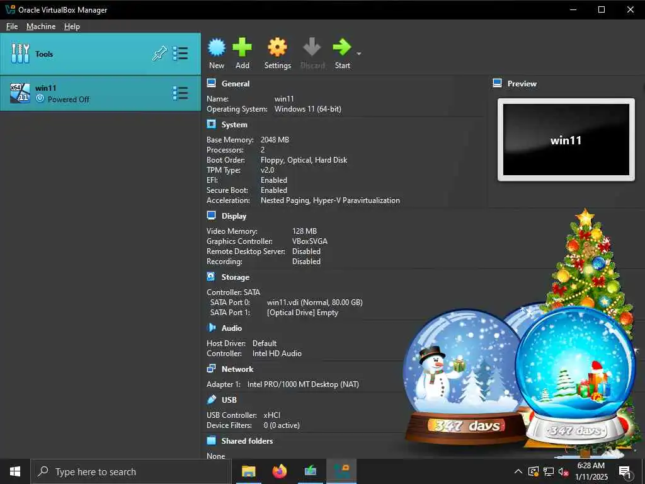Open machine Settings gear icon
645x484 pixels.
pyautogui.click(x=277, y=47)
